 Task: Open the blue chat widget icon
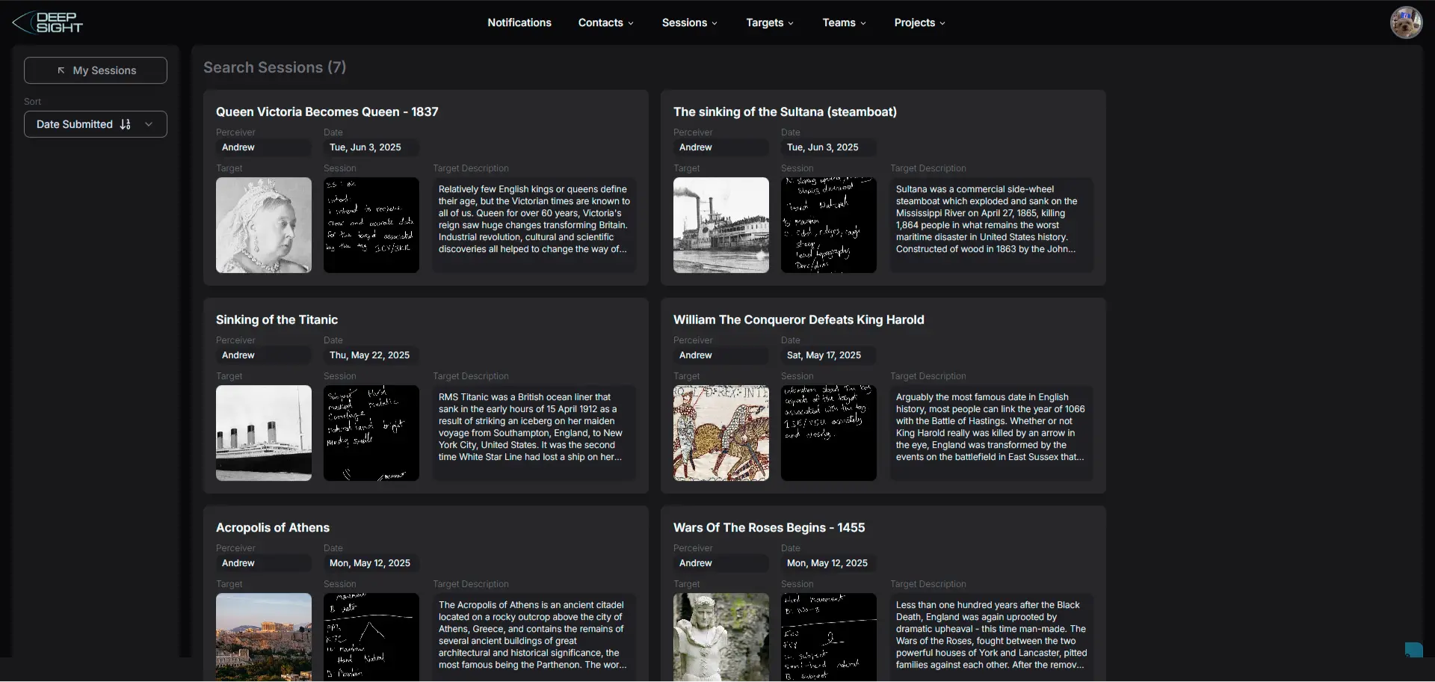point(1413,650)
